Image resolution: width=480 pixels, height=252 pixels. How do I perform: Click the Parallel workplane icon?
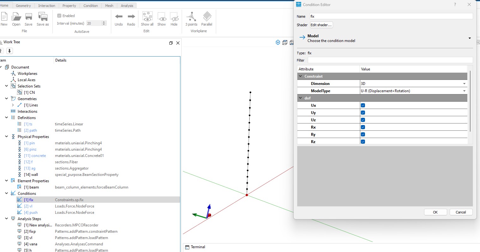click(207, 16)
